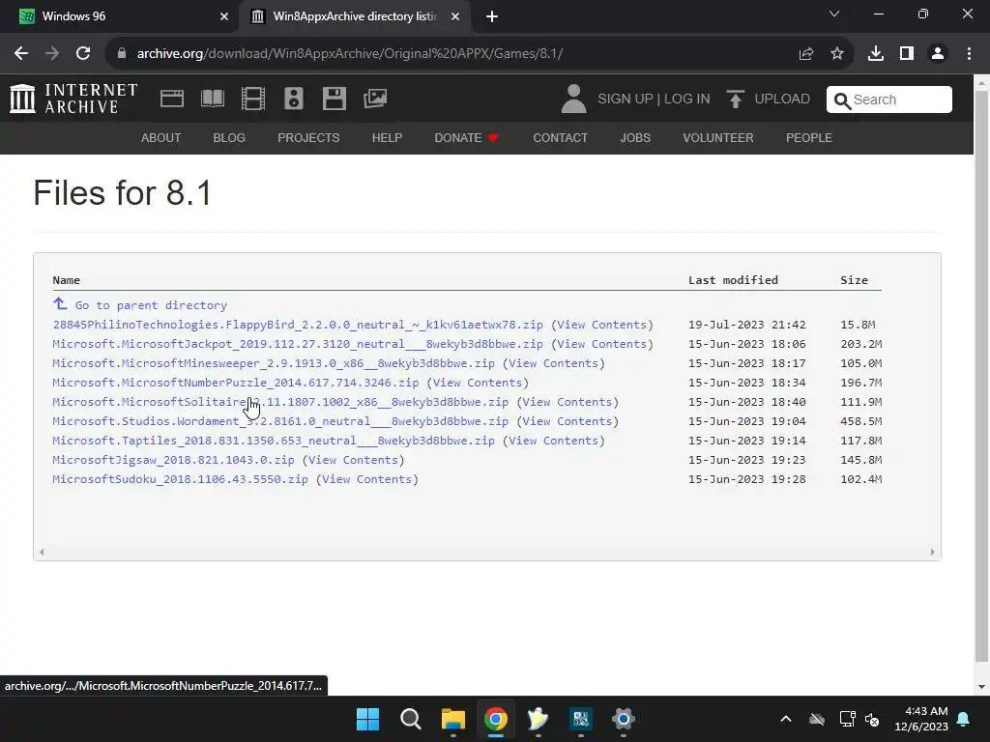
Task: Open the Software floppy disk icon
Action: tap(334, 100)
